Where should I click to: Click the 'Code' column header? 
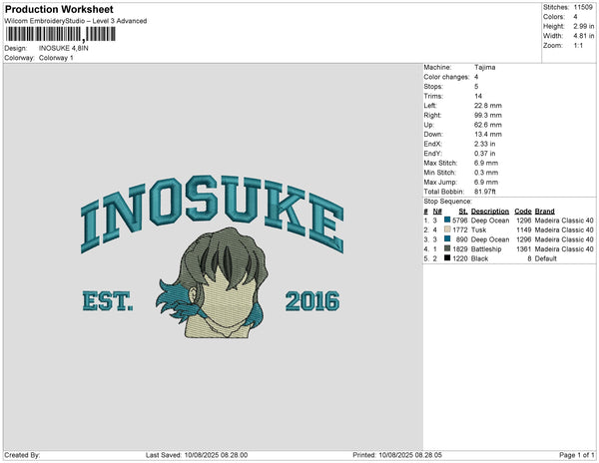pos(522,212)
